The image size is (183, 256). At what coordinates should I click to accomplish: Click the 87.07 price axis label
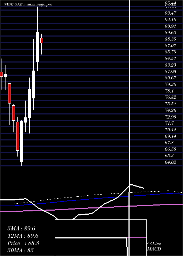[x=171, y=45]
